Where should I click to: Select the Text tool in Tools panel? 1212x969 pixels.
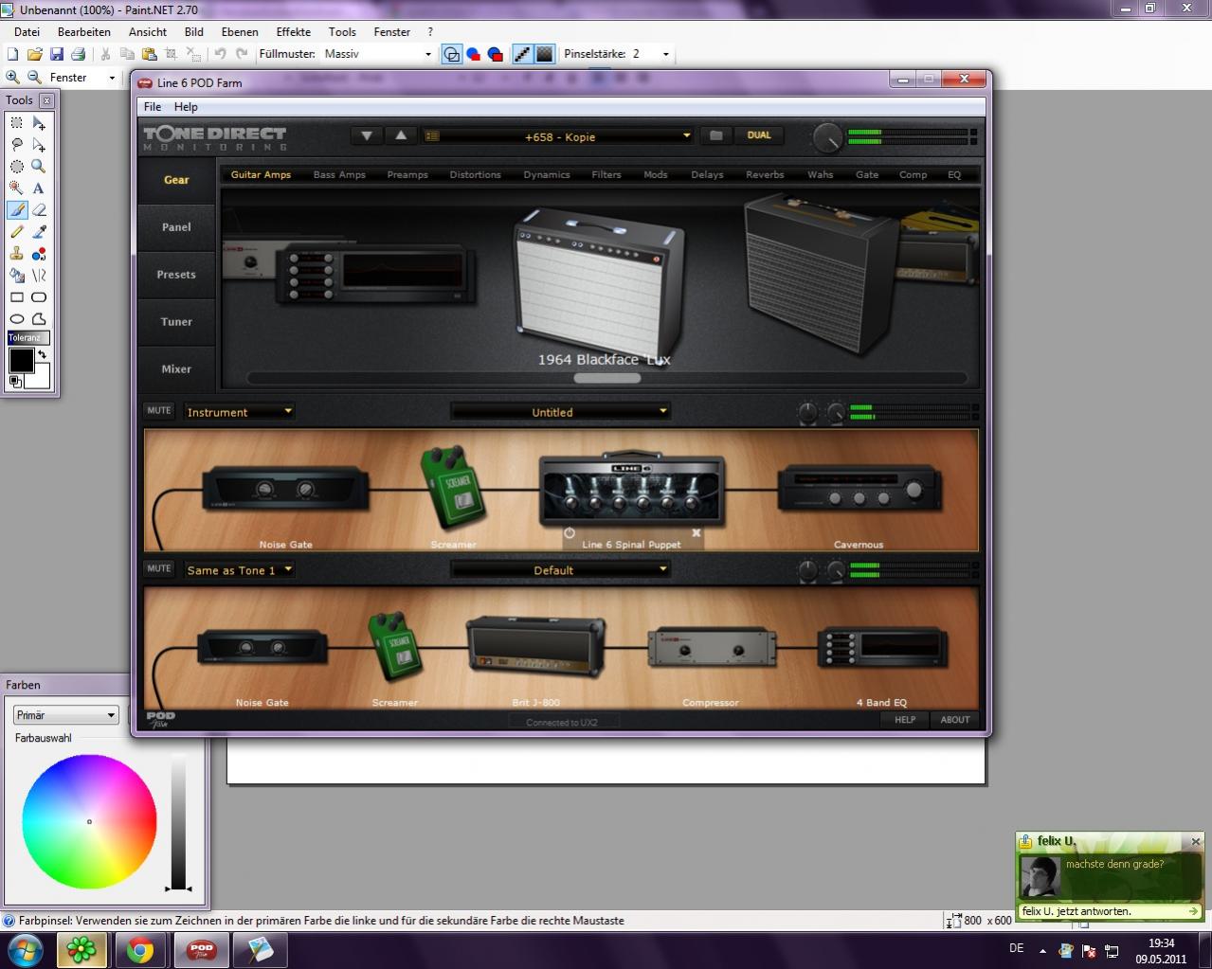39,188
